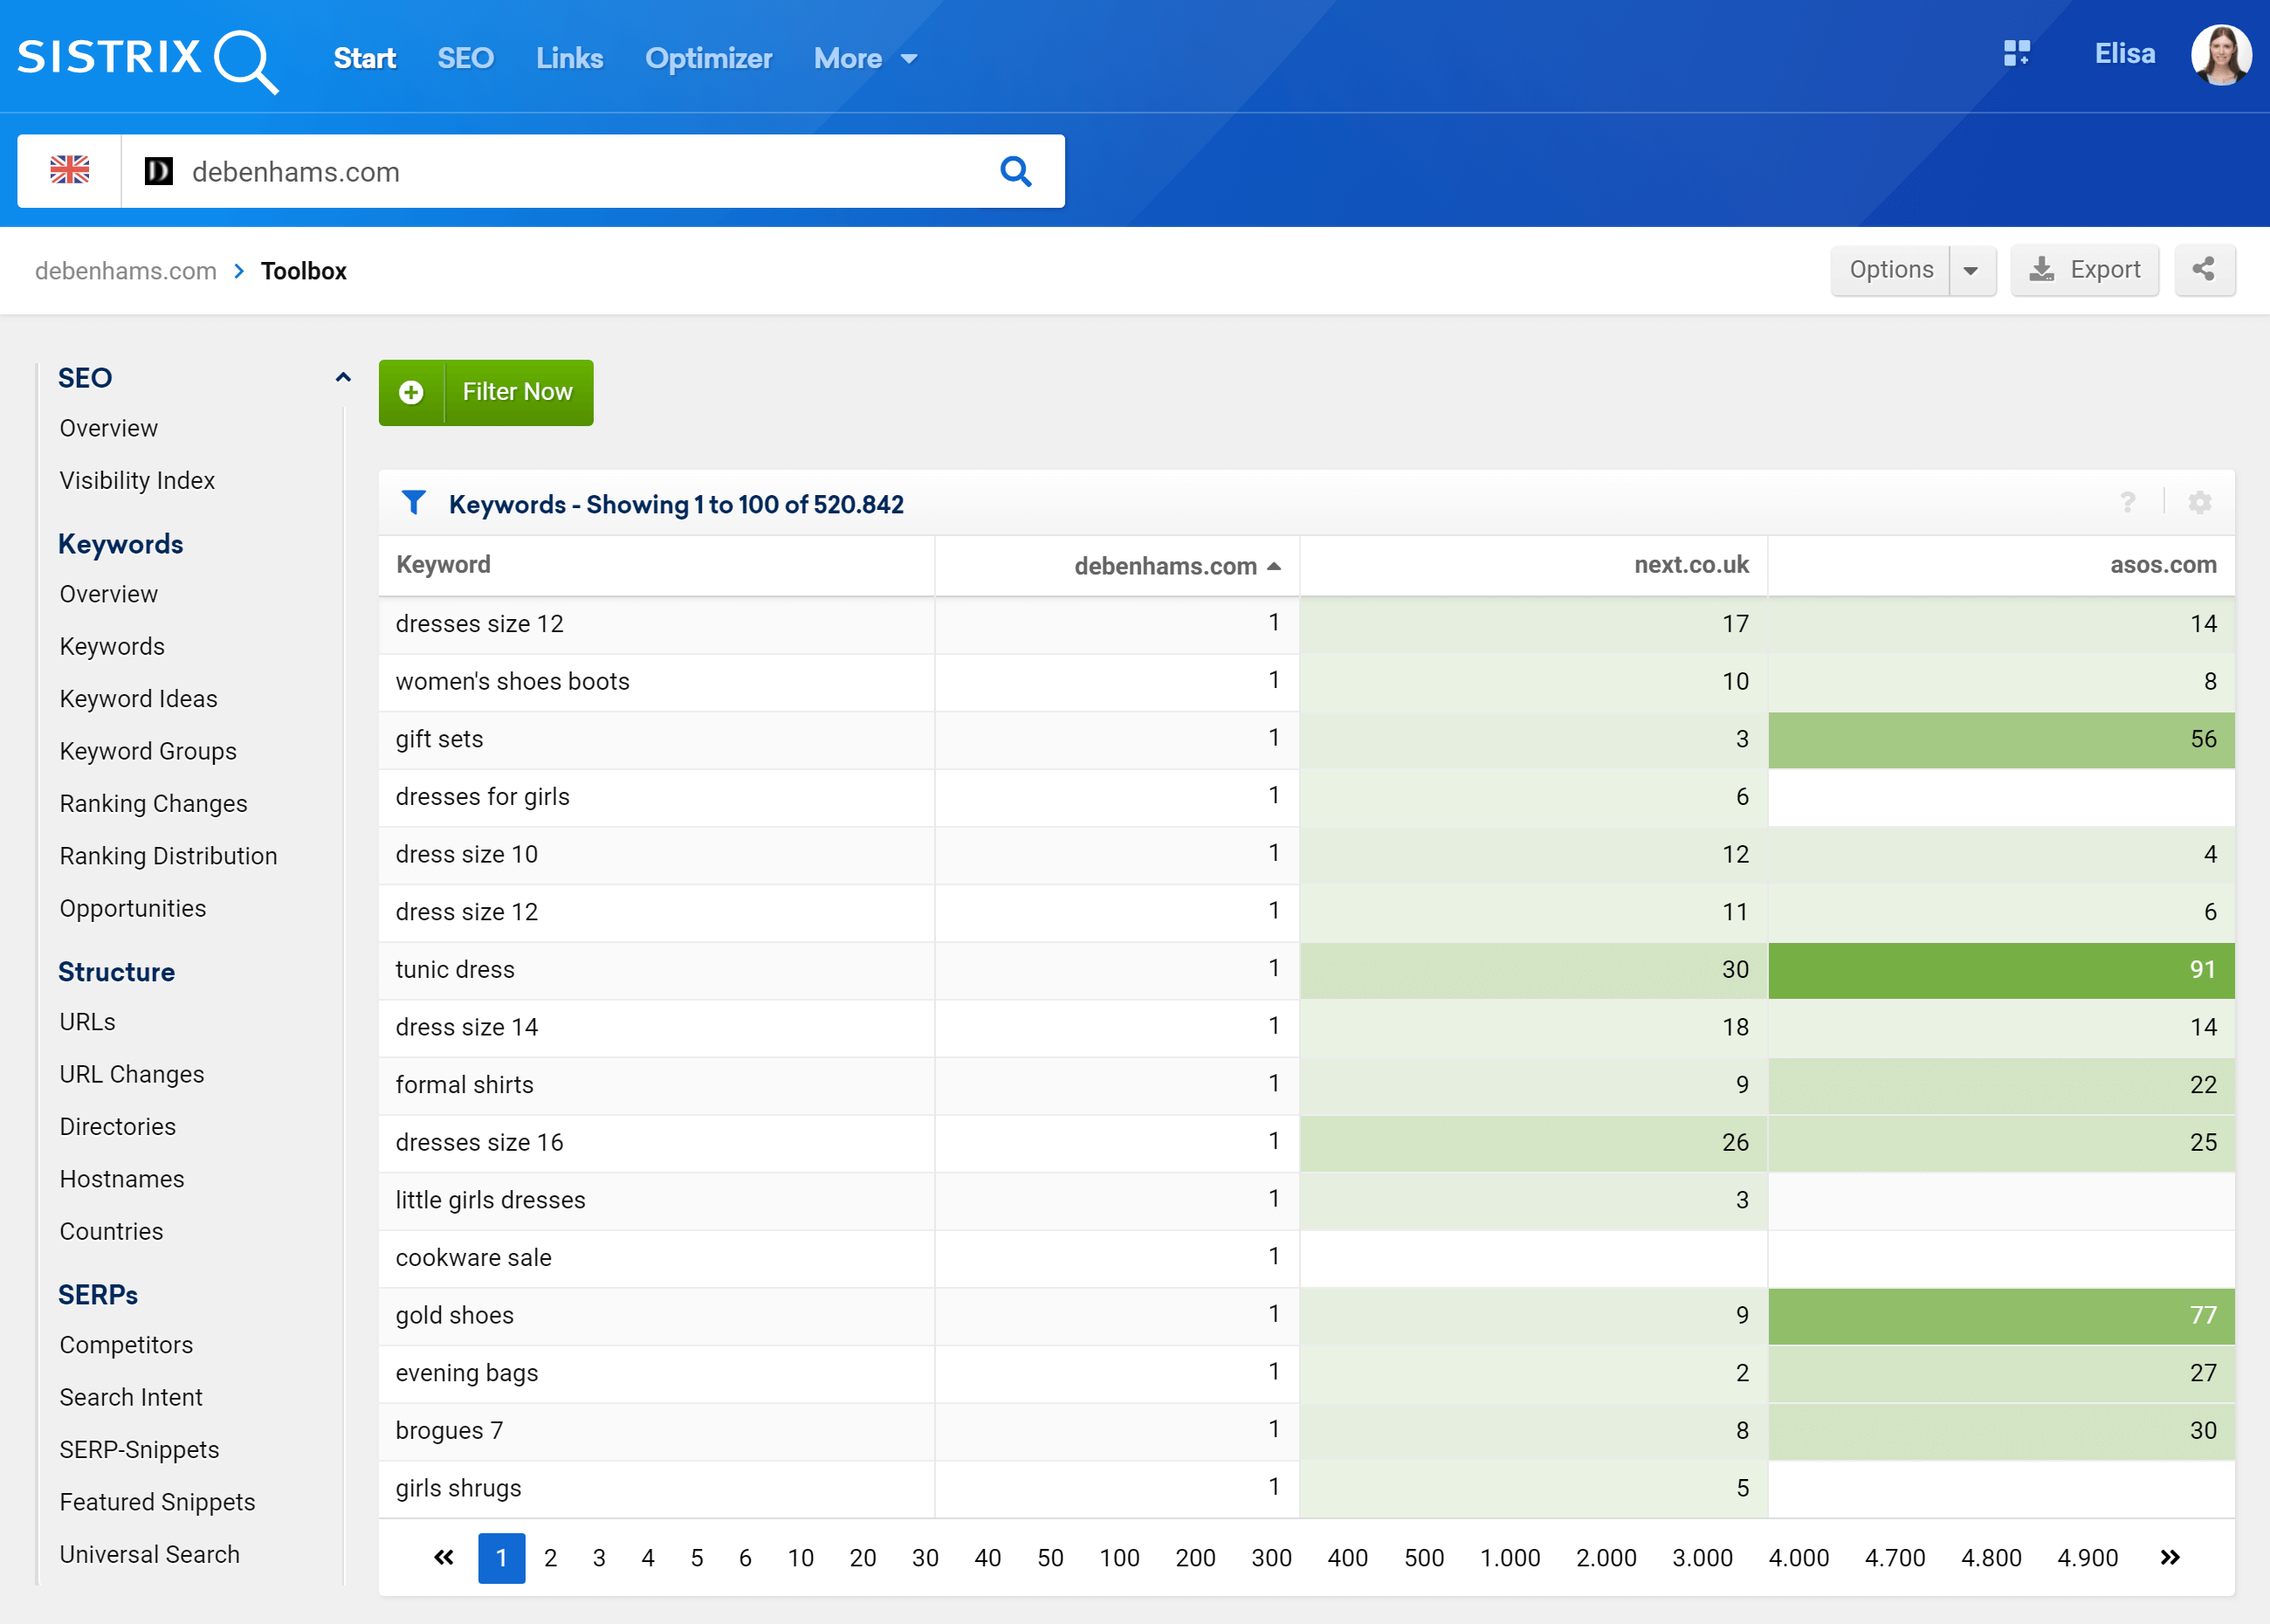
Task: Open Keyword Ideas in sidebar
Action: [x=138, y=698]
